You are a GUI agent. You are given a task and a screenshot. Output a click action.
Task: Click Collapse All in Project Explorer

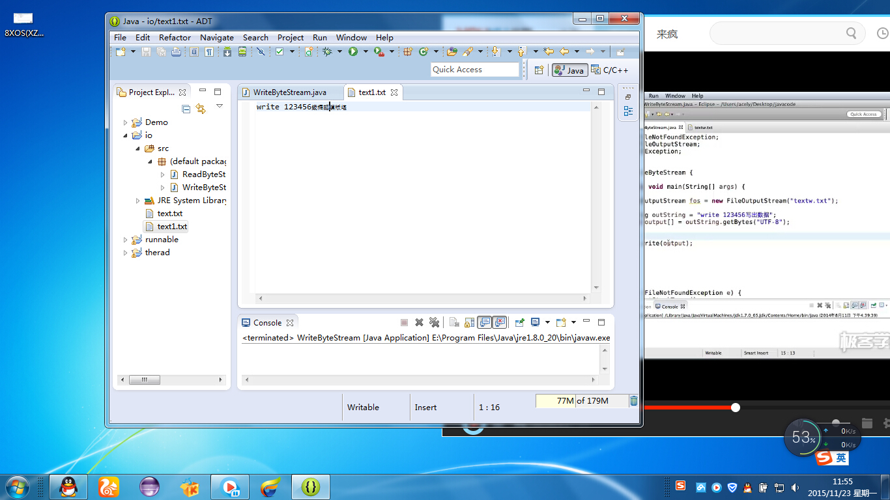(x=186, y=109)
